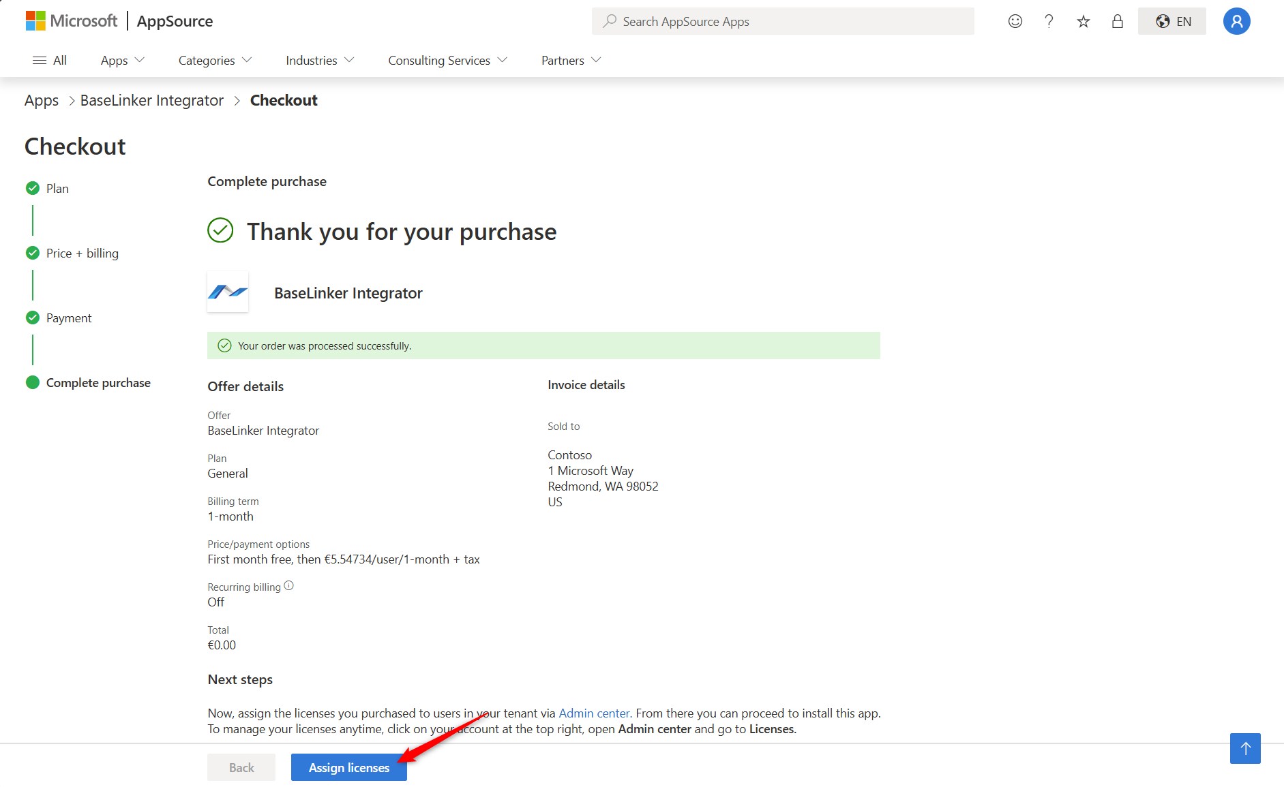
Task: Expand the Categories dropdown
Action: [x=215, y=60]
